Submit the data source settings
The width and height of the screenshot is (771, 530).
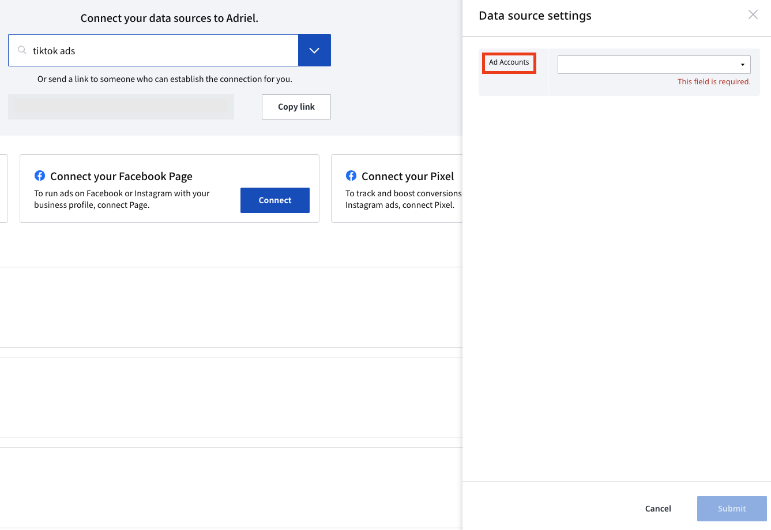click(732, 509)
